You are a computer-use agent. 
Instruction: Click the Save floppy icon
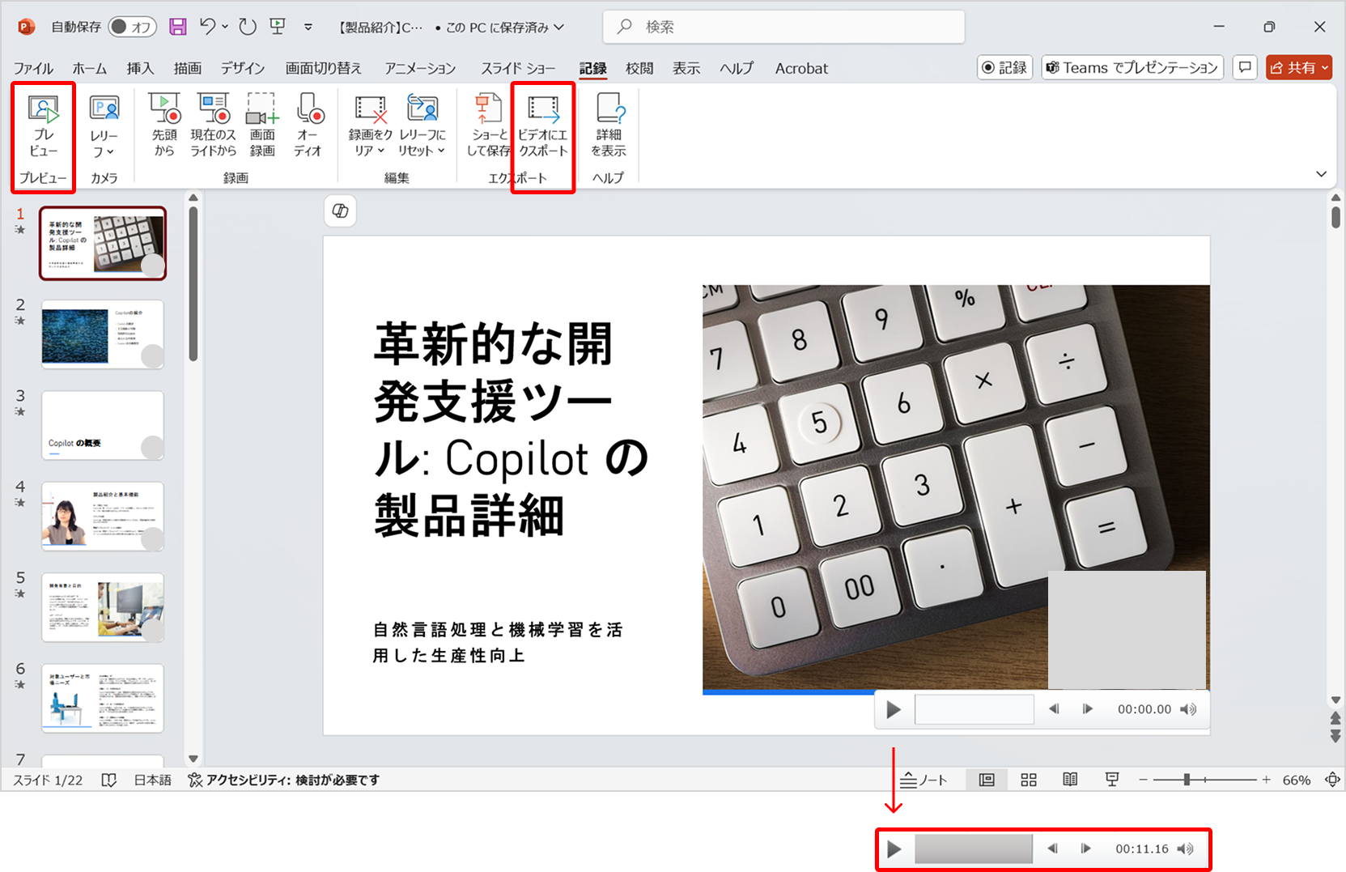177,27
